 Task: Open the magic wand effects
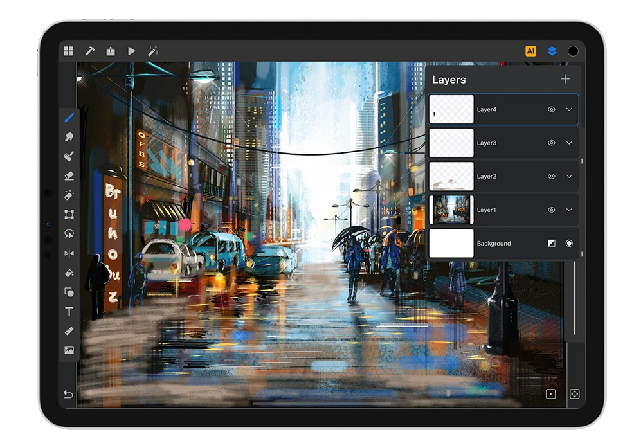152,51
